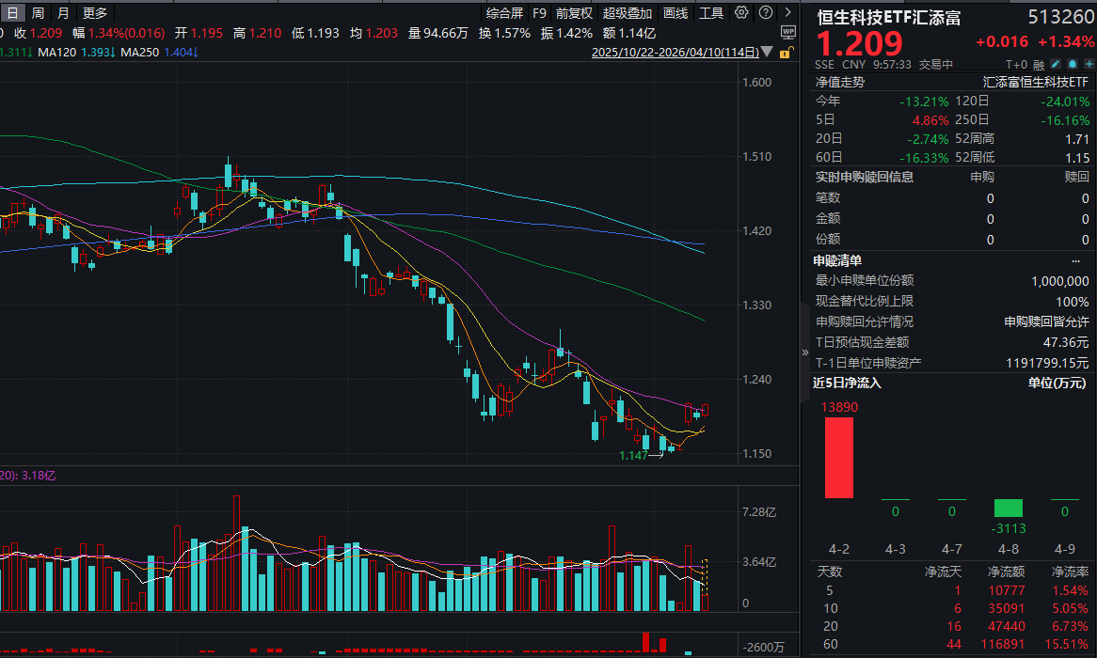Image resolution: width=1097 pixels, height=658 pixels.
Task: Click the pencil note icon beside 融
Action: click(x=1056, y=65)
